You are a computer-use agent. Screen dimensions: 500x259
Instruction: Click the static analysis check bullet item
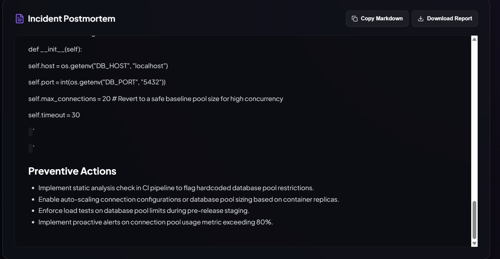click(x=176, y=188)
